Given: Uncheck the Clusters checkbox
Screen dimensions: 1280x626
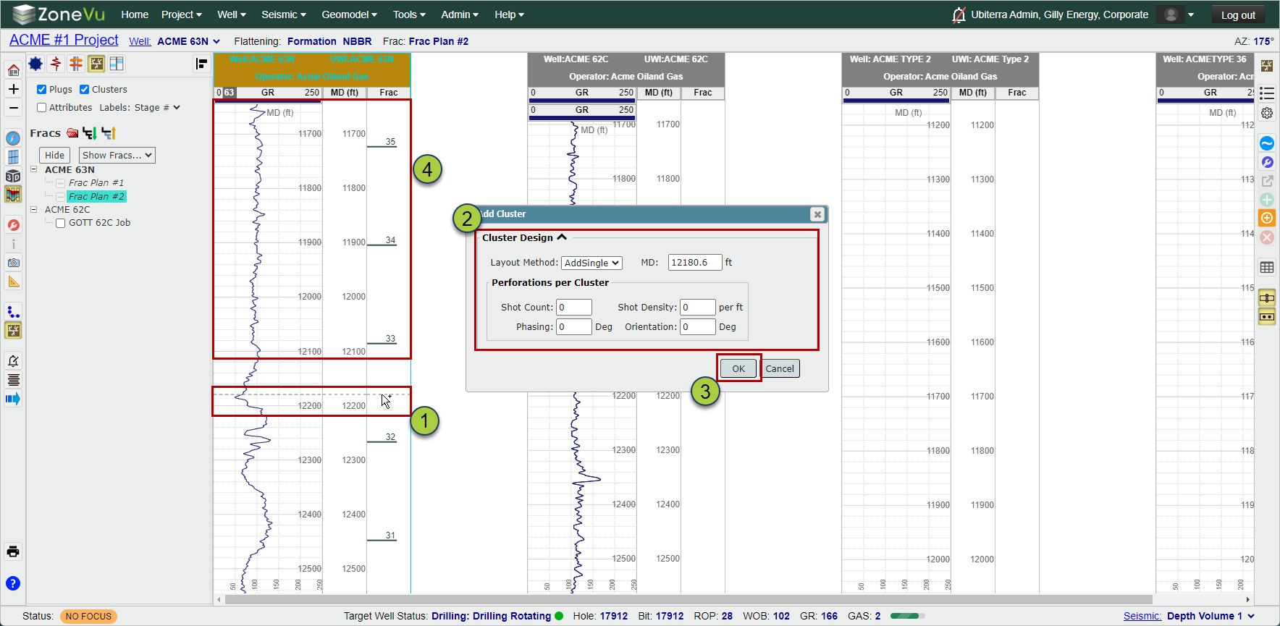Looking at the screenshot, I should pos(85,90).
